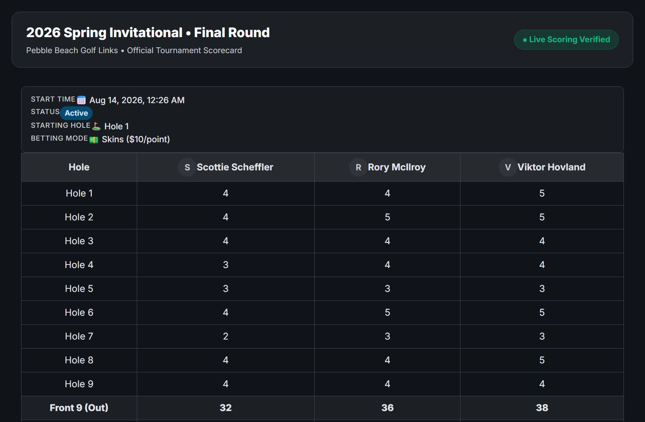Image resolution: width=645 pixels, height=422 pixels.
Task: Select the Viktor Hovland column header
Action: coord(542,167)
